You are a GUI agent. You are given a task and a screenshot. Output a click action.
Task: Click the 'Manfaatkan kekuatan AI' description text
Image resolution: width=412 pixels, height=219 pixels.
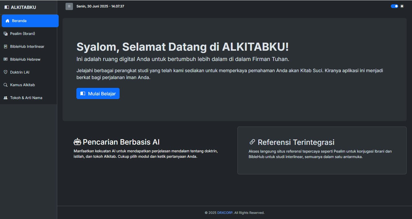pyautogui.click(x=146, y=154)
